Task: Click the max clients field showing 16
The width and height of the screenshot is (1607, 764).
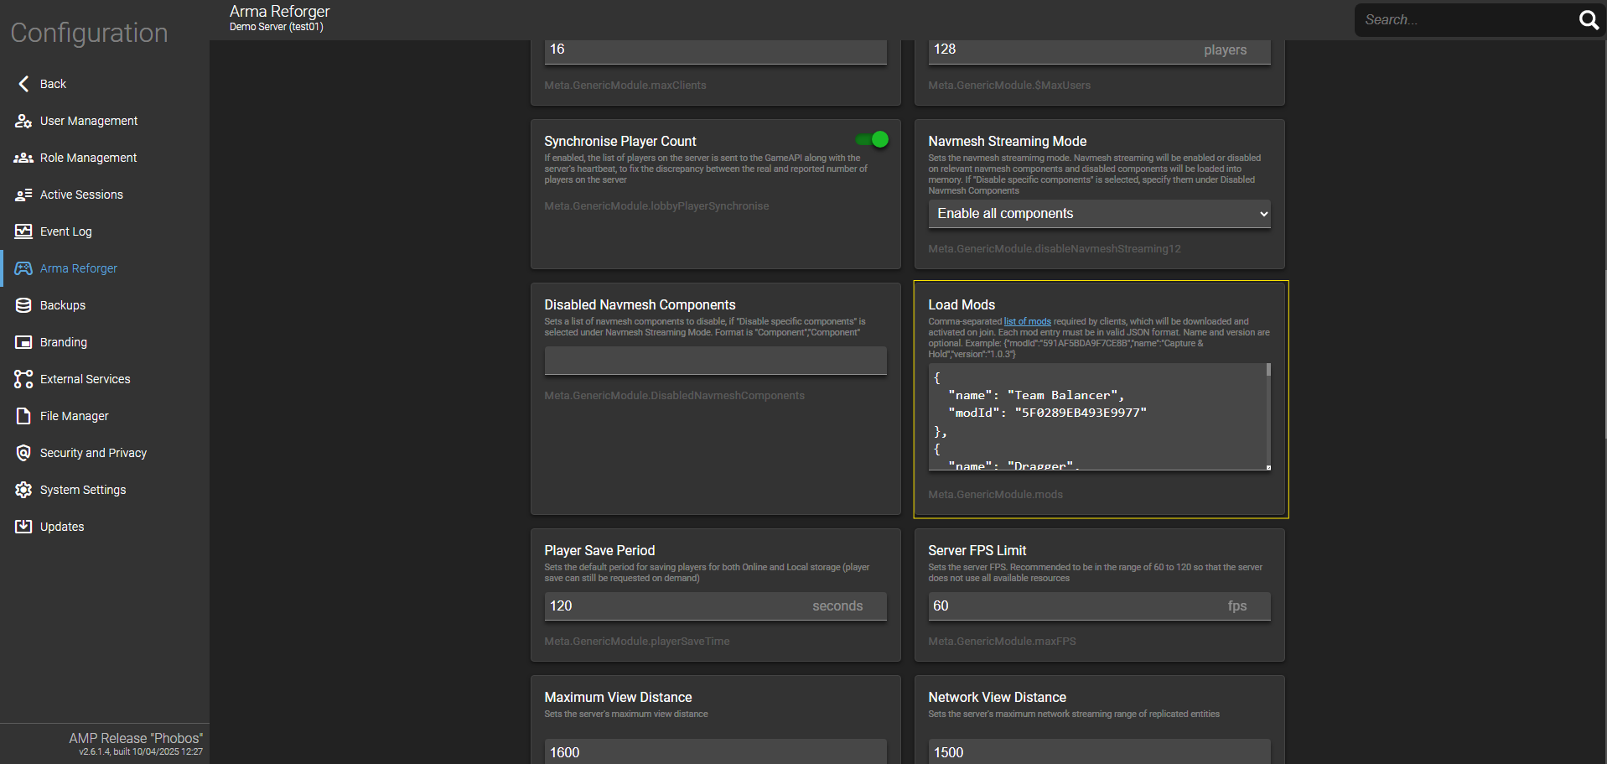Action: pyautogui.click(x=715, y=50)
